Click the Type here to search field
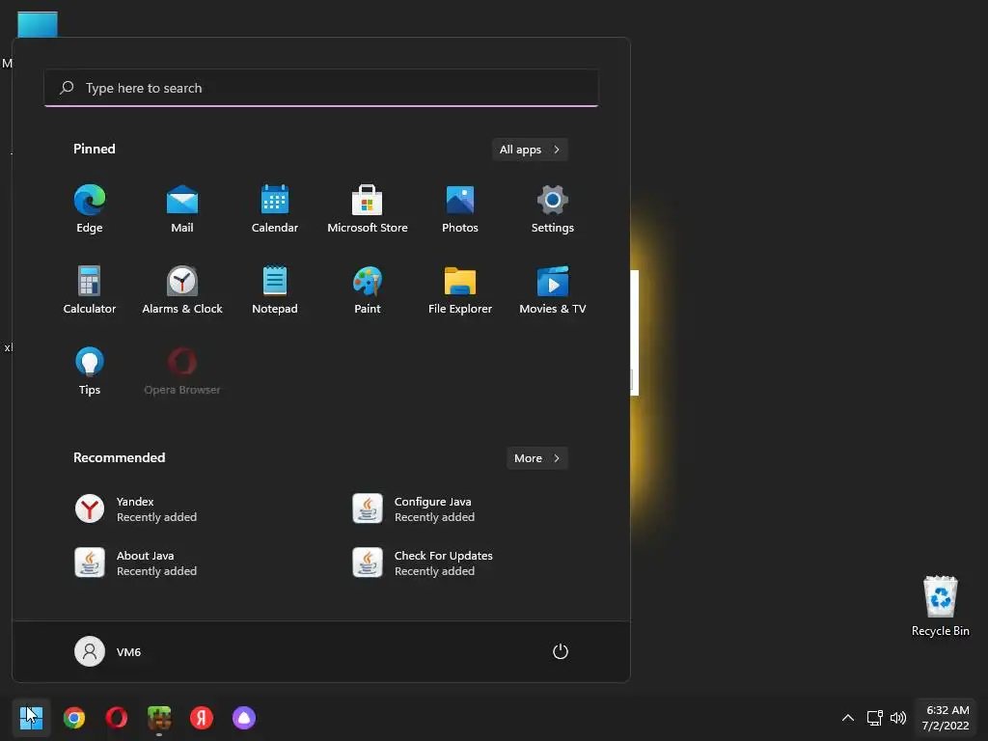Screen dimensions: 988x741 321,88
